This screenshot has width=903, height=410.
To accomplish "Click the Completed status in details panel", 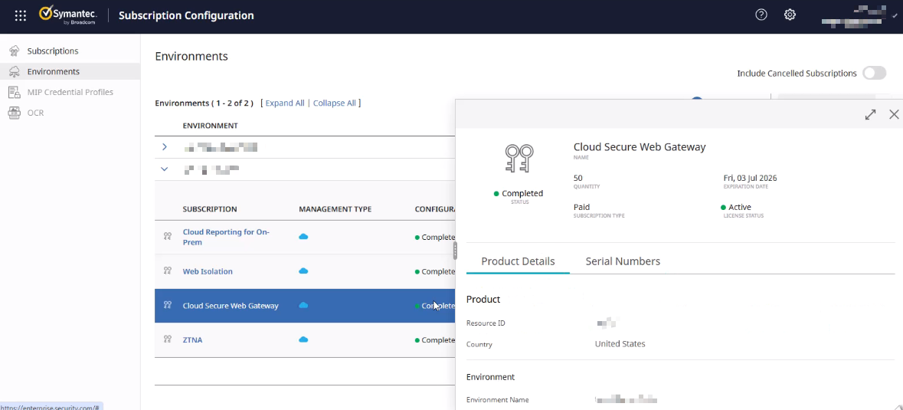I will 519,193.
